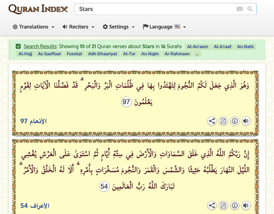
Task: Click the search magnifier icon
Action: 250,9
